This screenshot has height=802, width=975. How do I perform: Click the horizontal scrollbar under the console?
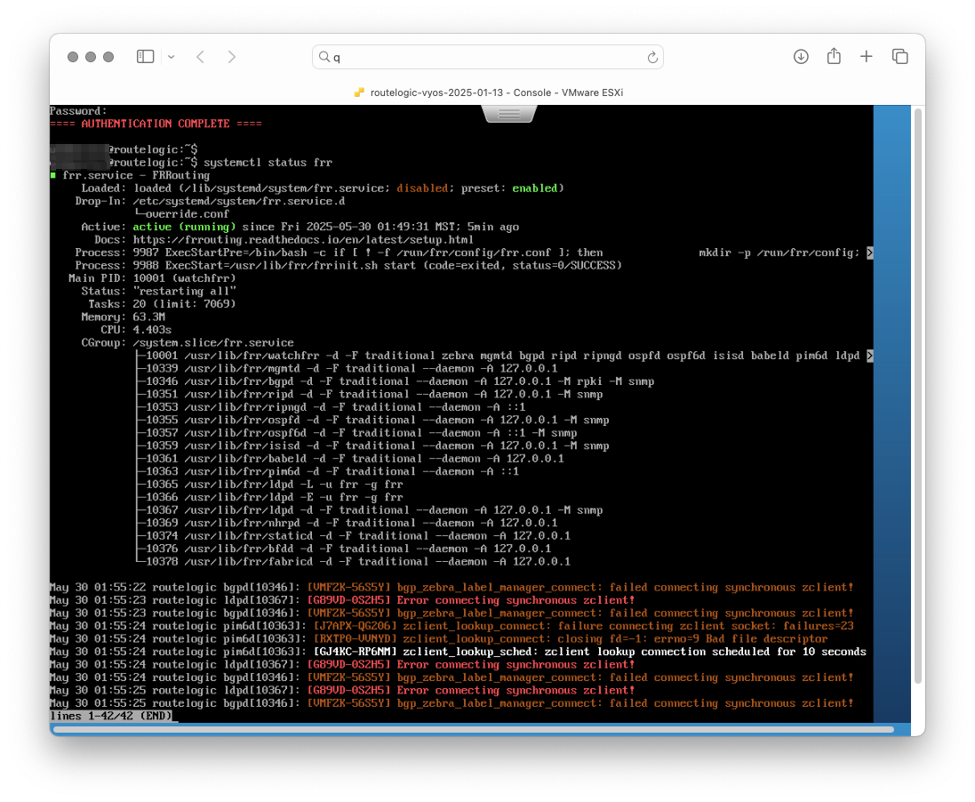click(473, 729)
